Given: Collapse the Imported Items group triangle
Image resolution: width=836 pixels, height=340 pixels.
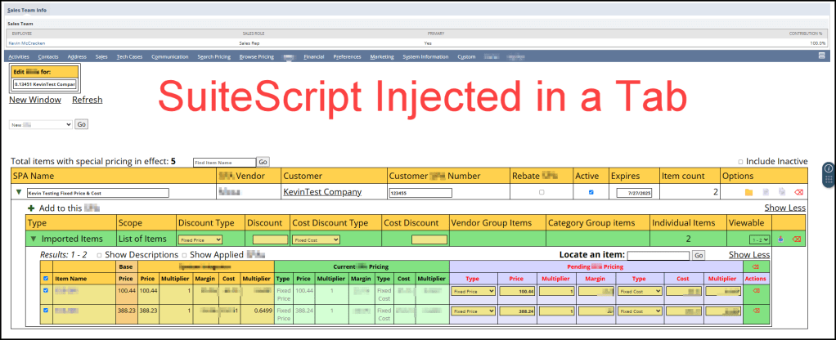Looking at the screenshot, I should (34, 239).
